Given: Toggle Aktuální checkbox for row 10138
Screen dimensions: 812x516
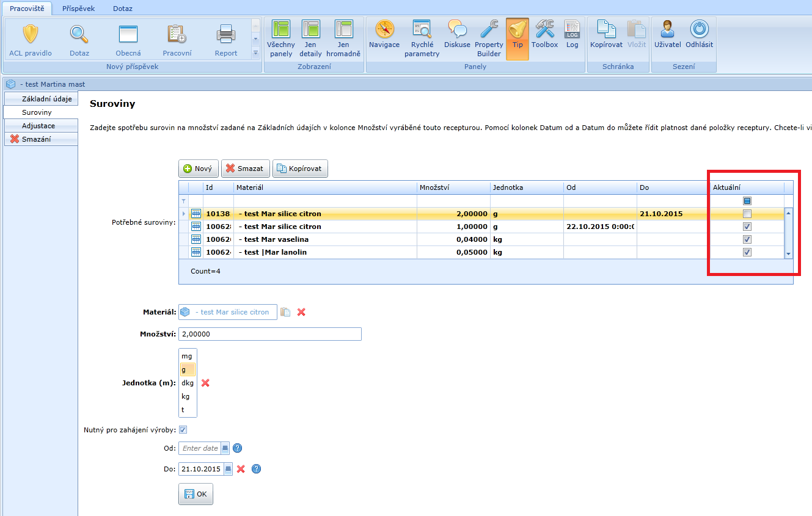Looking at the screenshot, I should (747, 214).
